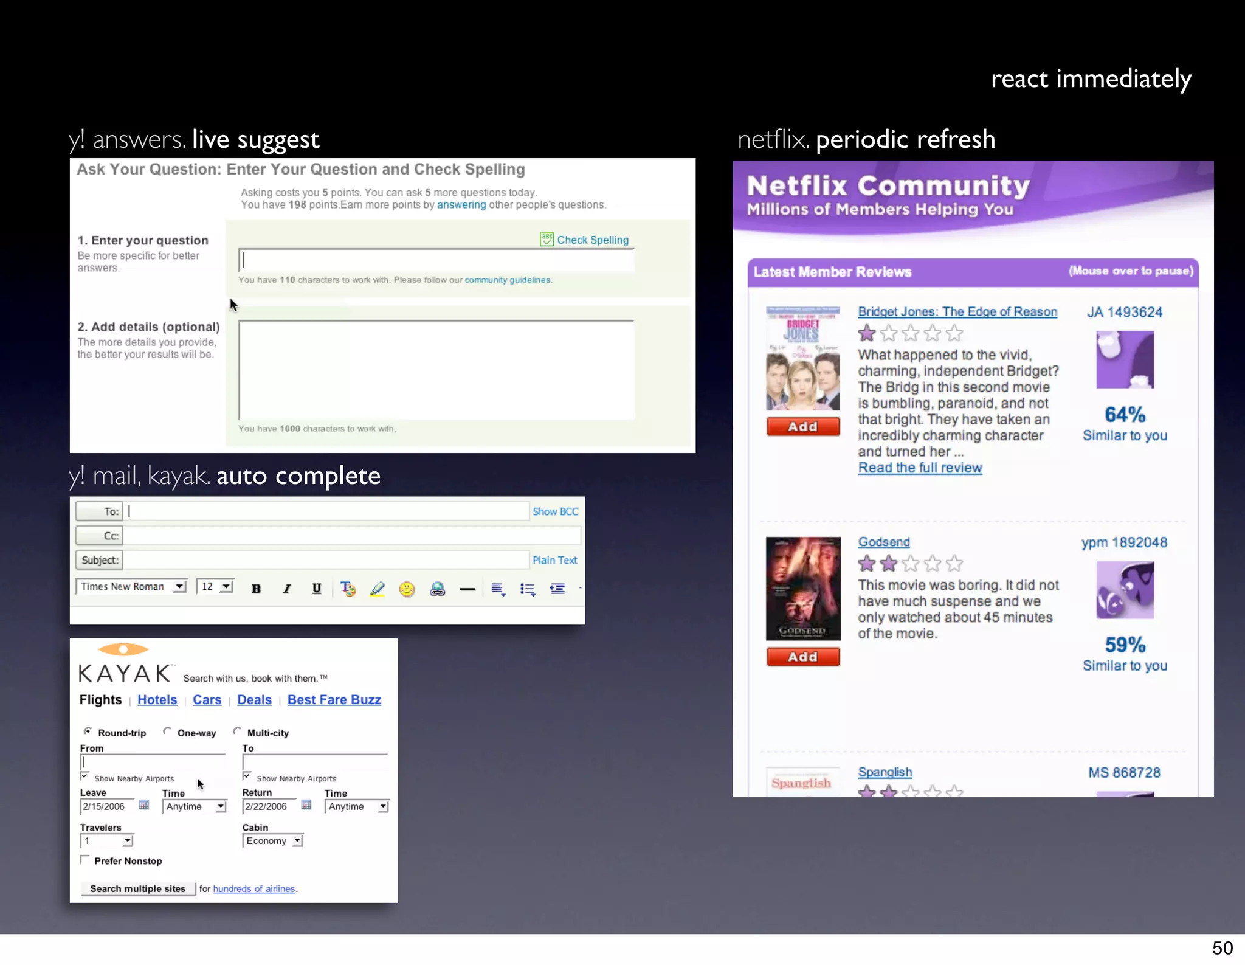Click the To: address button

pyautogui.click(x=99, y=511)
